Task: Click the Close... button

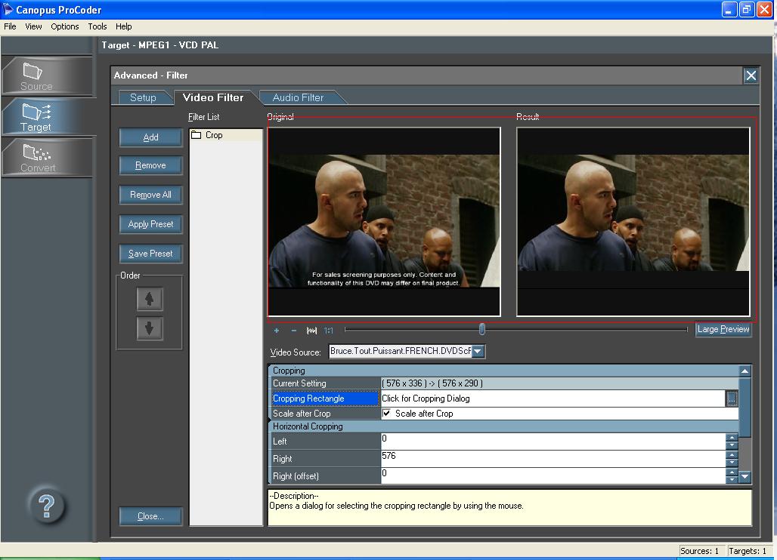Action: 150,516
